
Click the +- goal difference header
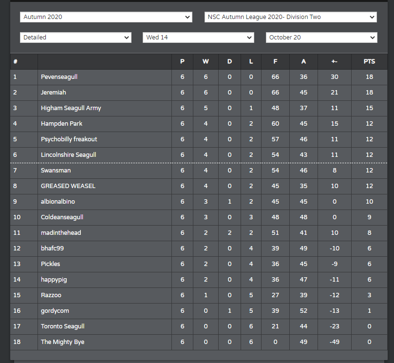[x=334, y=61]
